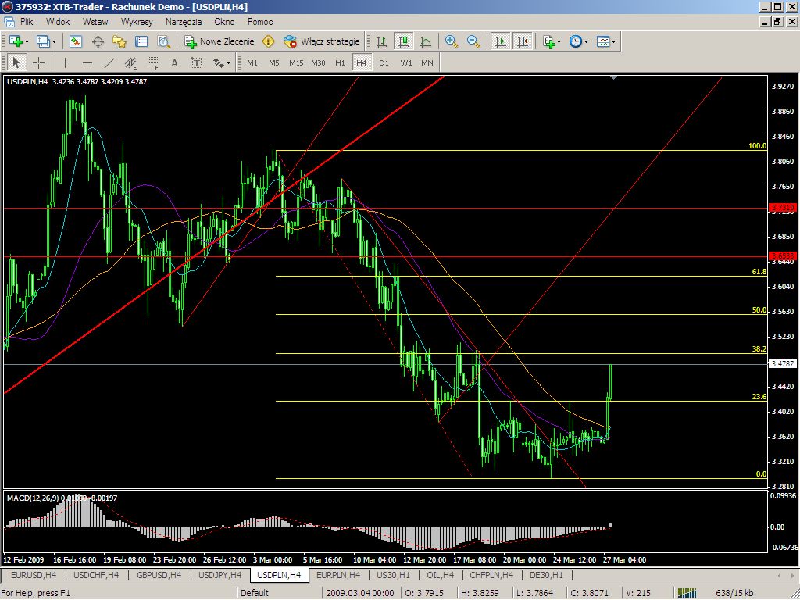The image size is (800, 600).
Task: Switch timeframe to M30
Action: (318, 62)
